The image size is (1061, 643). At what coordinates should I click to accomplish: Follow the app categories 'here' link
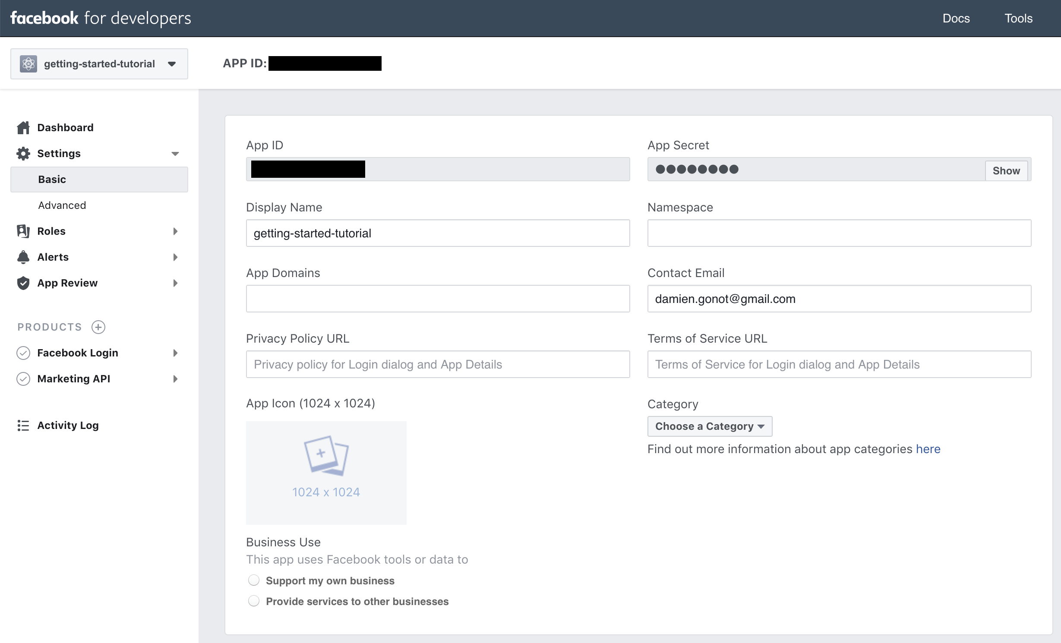coord(928,449)
